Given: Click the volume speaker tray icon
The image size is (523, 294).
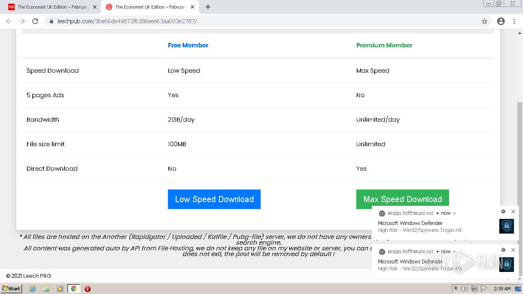Looking at the screenshot, I should pyautogui.click(x=465, y=289).
